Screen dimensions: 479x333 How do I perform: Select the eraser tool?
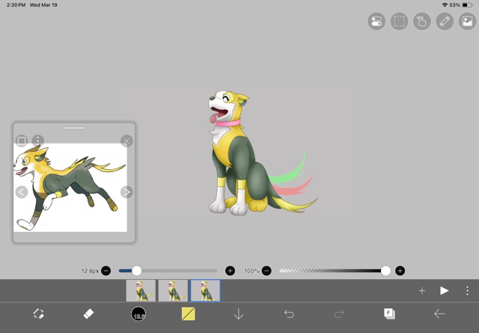coord(88,314)
